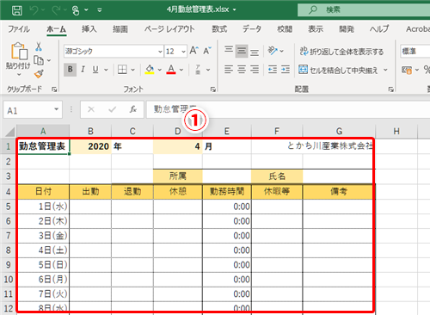This screenshot has height=315, width=430.
Task: Open the フォント dialog launcher
Action: tap(213, 90)
